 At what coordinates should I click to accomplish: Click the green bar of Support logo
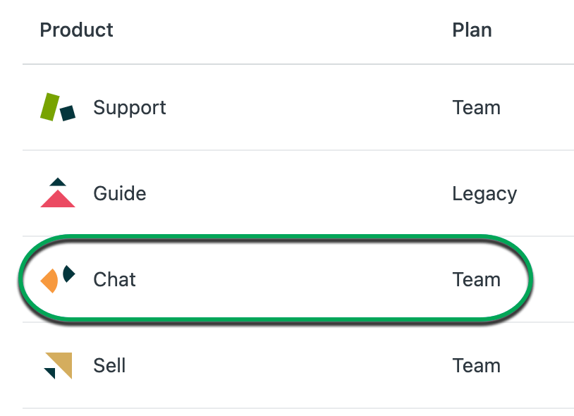49,106
